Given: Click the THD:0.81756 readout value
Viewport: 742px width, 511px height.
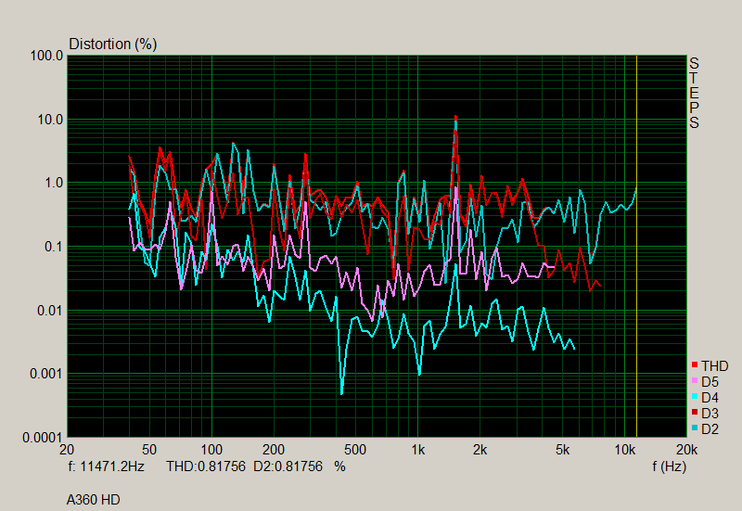Looking at the screenshot, I should (x=205, y=466).
